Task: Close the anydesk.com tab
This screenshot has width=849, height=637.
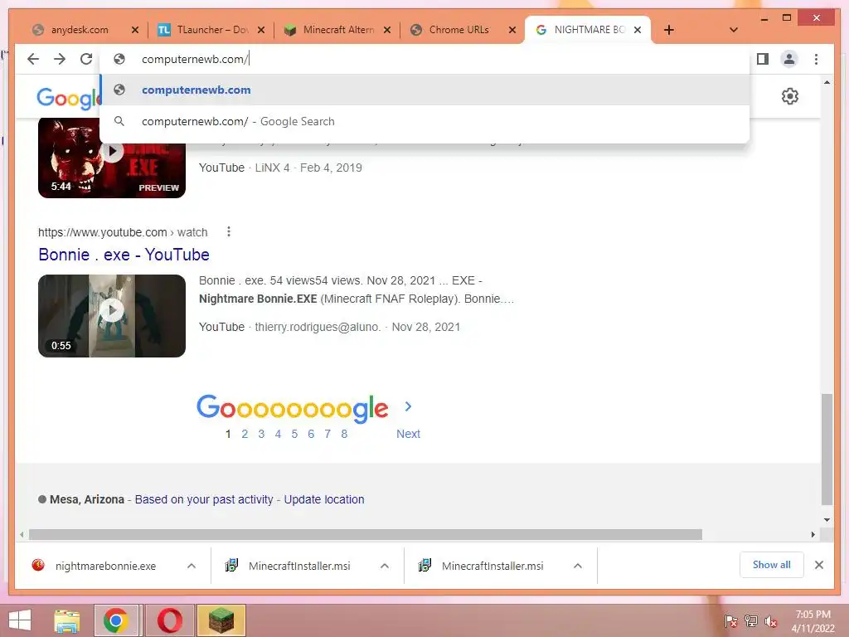Action: [x=135, y=30]
